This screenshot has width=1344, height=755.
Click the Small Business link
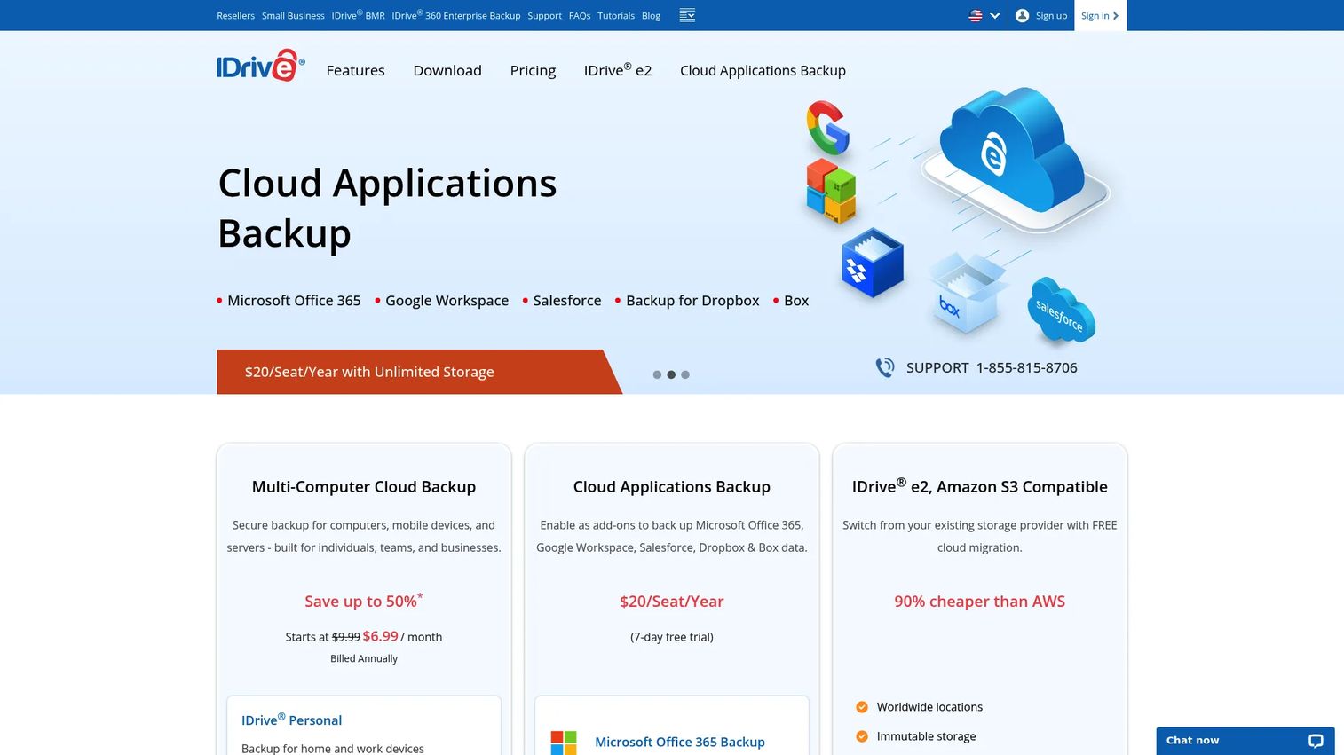pyautogui.click(x=293, y=16)
